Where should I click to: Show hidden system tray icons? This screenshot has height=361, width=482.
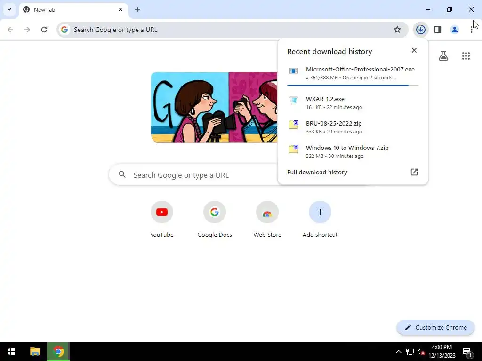click(398, 352)
